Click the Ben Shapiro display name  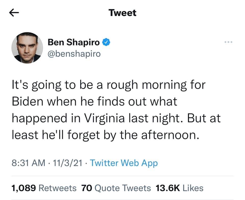(74, 42)
